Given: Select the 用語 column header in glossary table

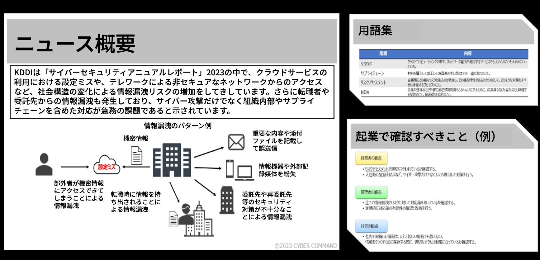Looking at the screenshot, I should pyautogui.click(x=383, y=54).
